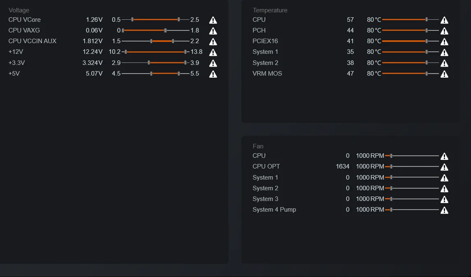
Task: Toggle the VRM MOS temperature alert icon
Action: [x=444, y=74]
